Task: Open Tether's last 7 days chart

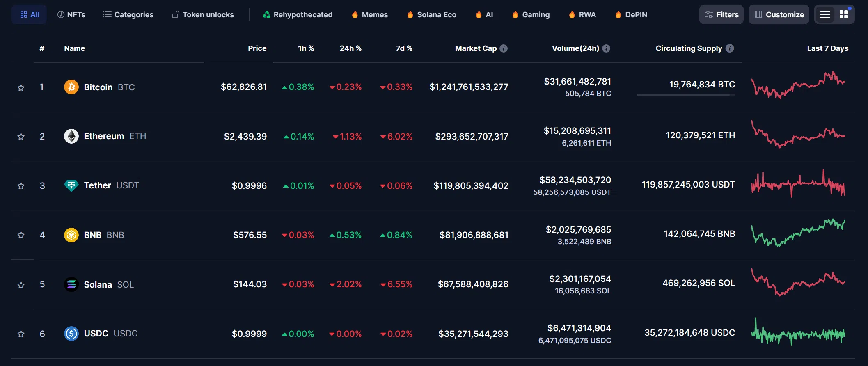Action: [798, 183]
